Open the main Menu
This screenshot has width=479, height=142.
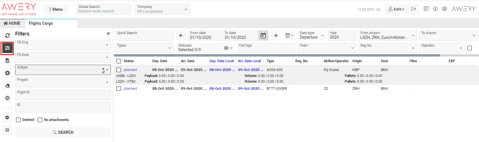coord(56,9)
